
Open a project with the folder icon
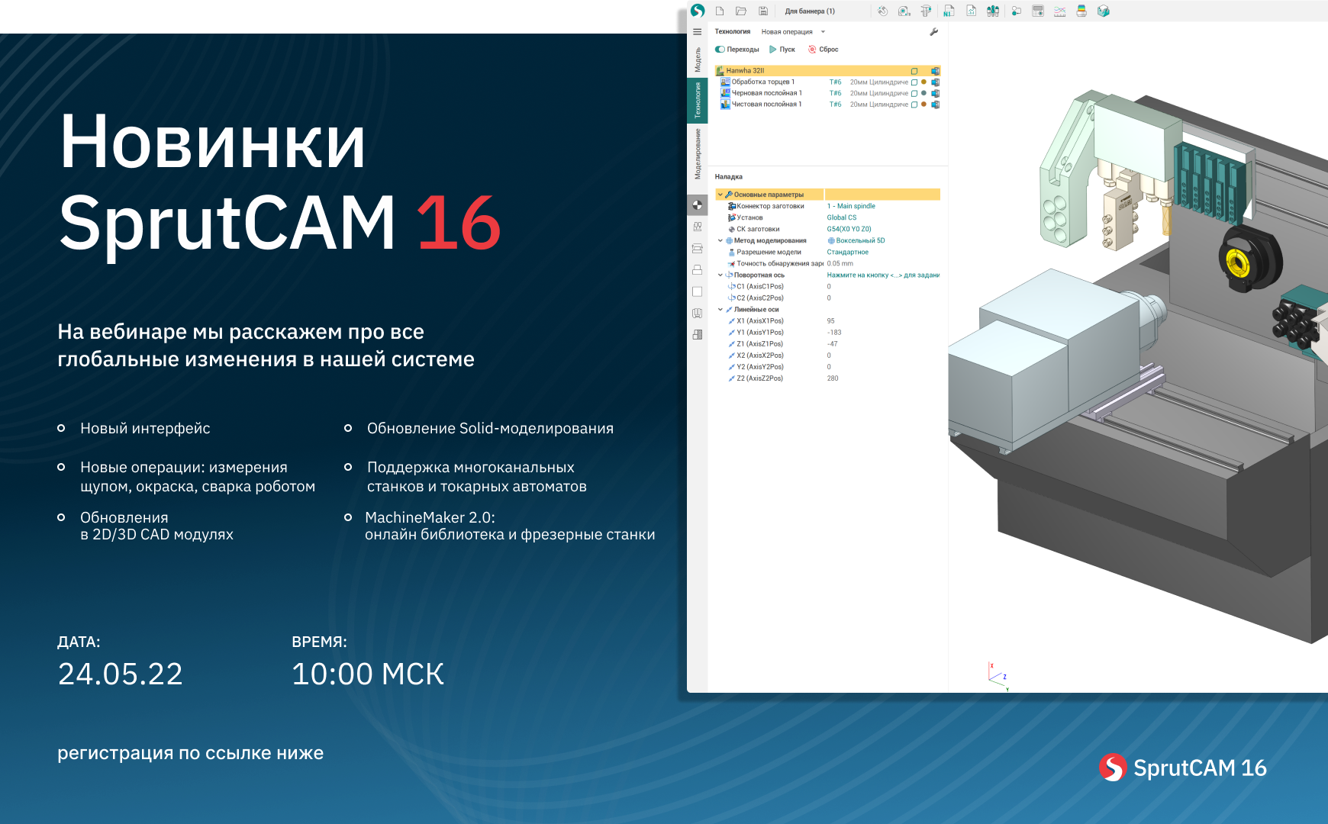(x=741, y=11)
